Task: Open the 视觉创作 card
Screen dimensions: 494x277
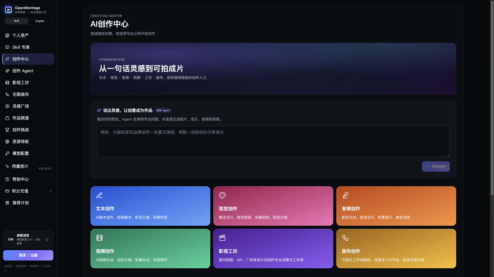Action: coord(273,206)
